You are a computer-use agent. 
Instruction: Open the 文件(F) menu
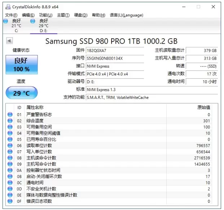coord(11,15)
